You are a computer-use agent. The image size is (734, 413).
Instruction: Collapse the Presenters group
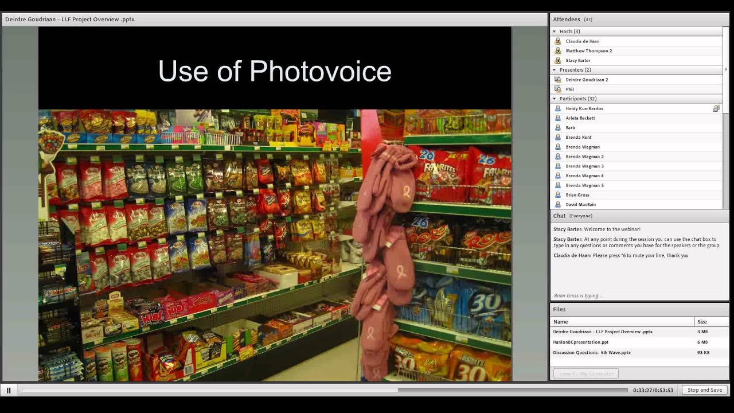tap(554, 70)
